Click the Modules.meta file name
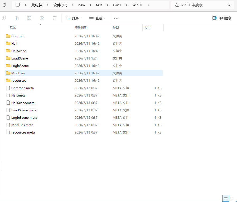 point(22,125)
